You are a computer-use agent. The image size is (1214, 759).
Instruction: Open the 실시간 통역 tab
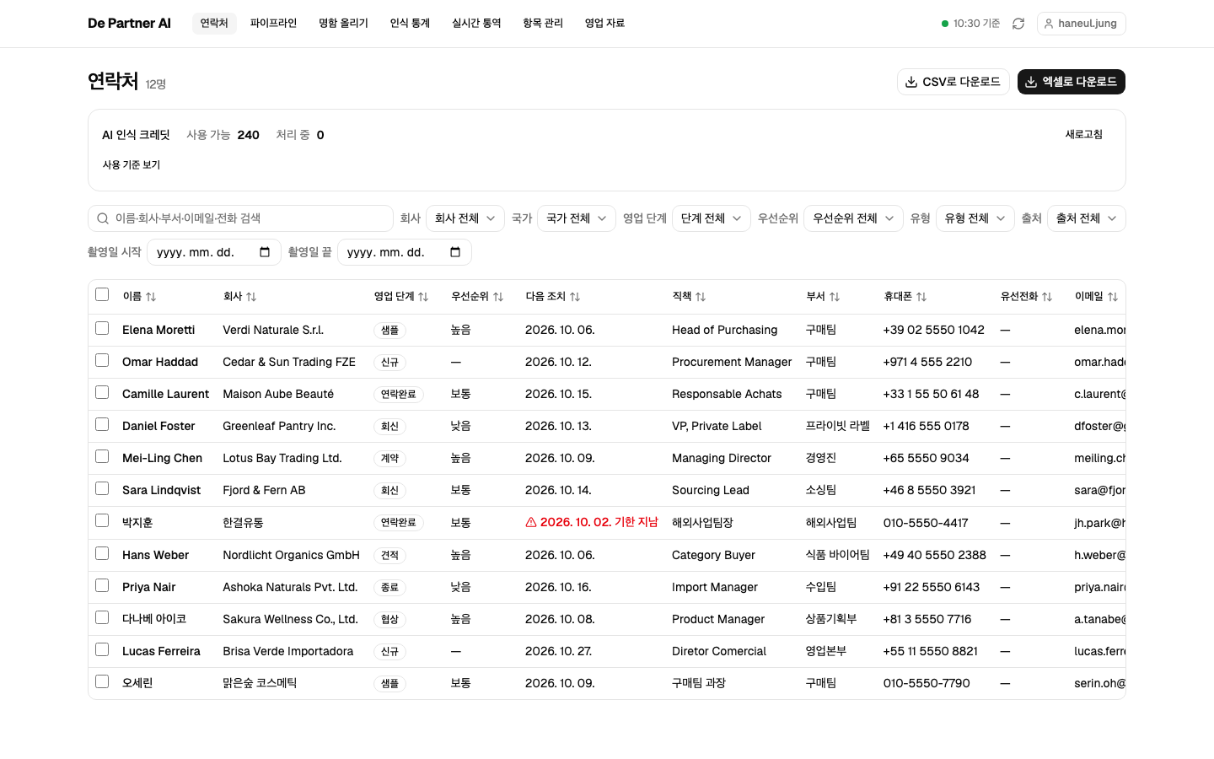click(x=476, y=24)
